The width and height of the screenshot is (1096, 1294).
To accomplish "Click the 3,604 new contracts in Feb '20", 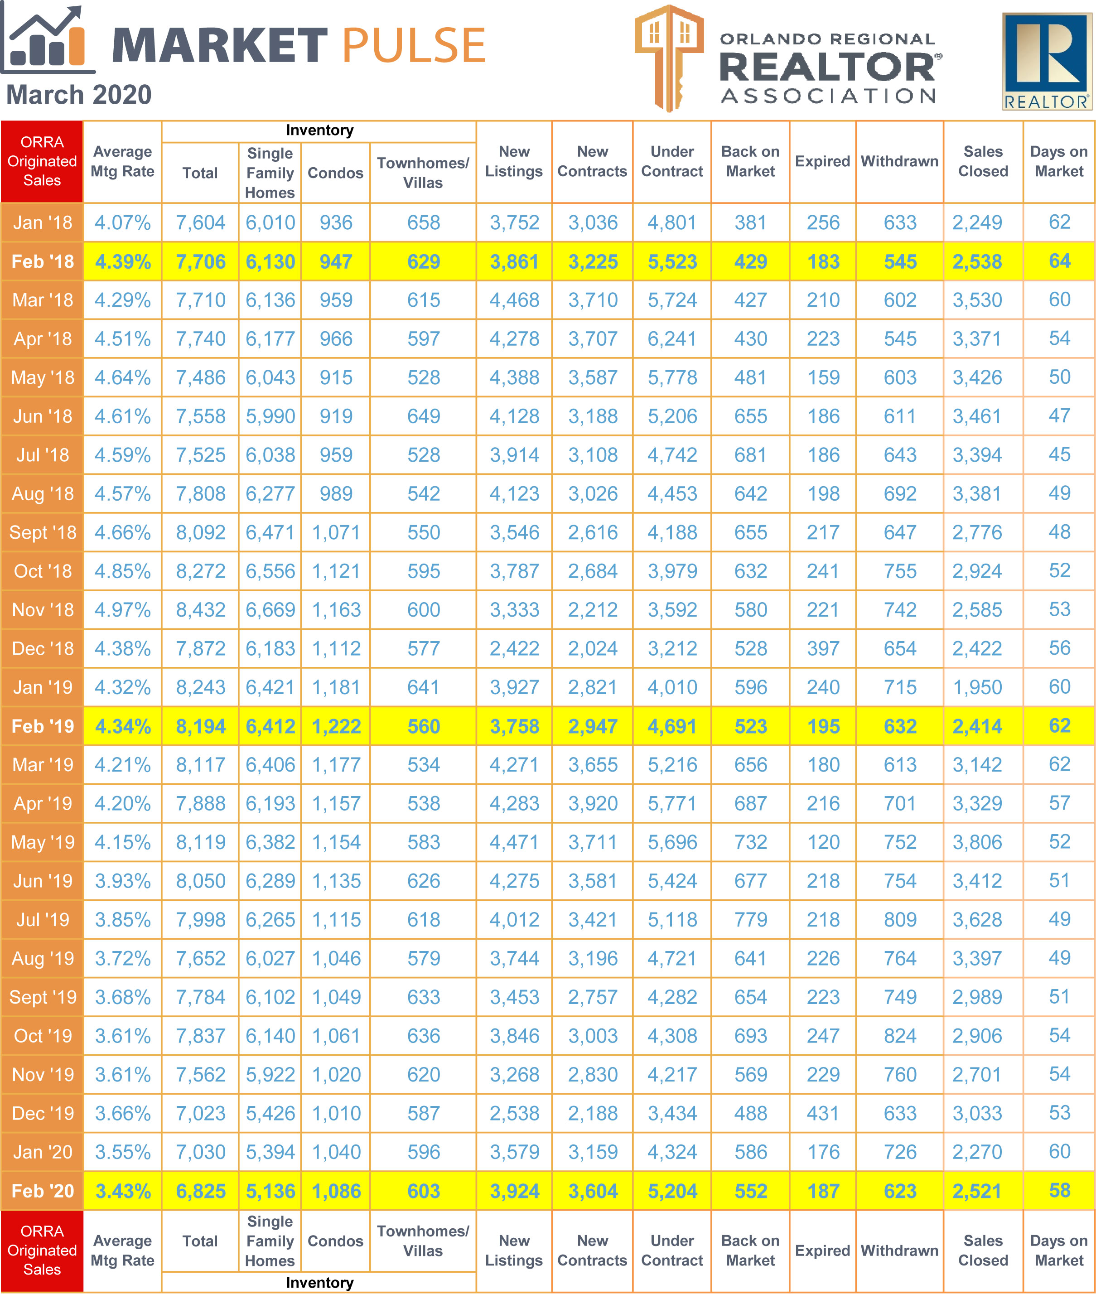I will 593,1191.
